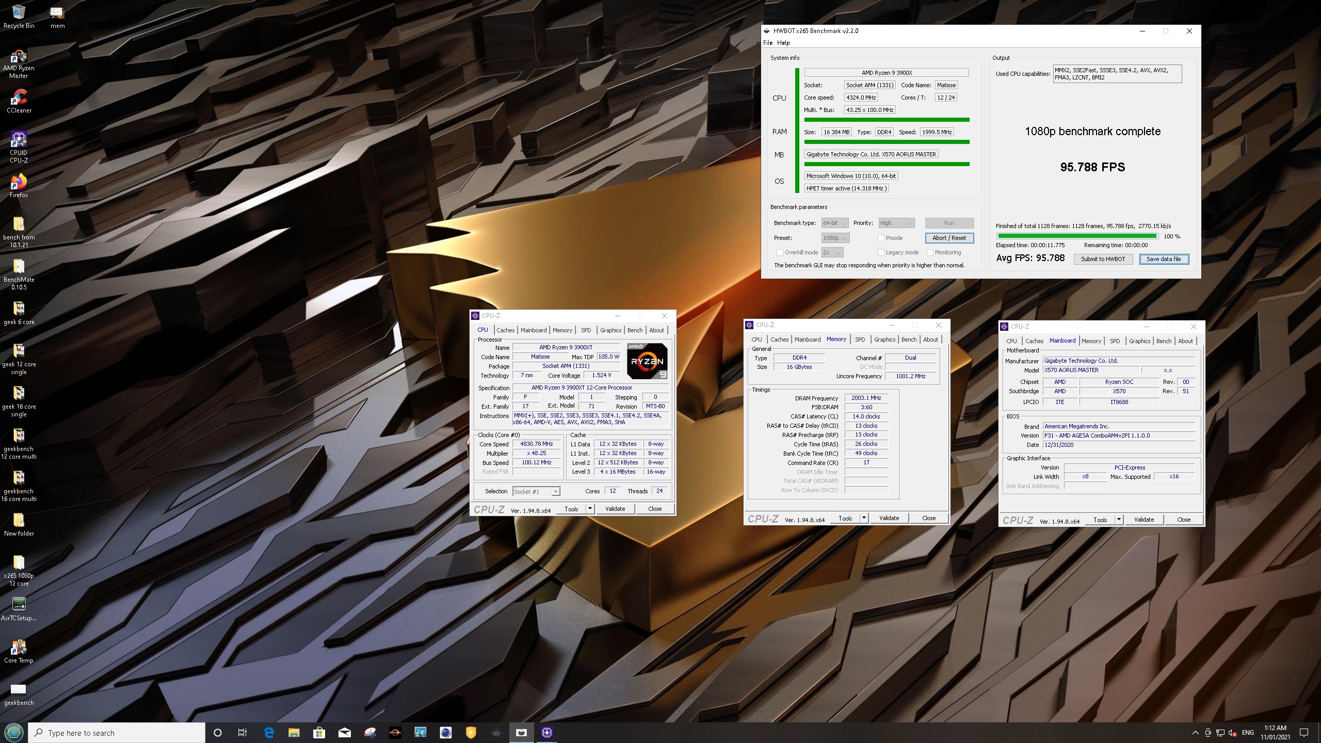Open the Action Center notifications icon

coord(1304,733)
